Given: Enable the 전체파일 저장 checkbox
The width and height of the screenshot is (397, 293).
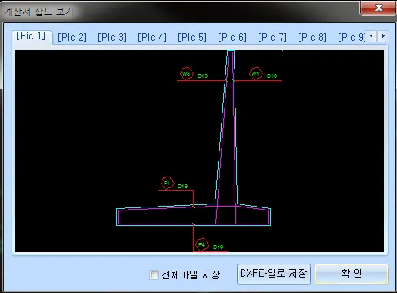Looking at the screenshot, I should click(154, 274).
